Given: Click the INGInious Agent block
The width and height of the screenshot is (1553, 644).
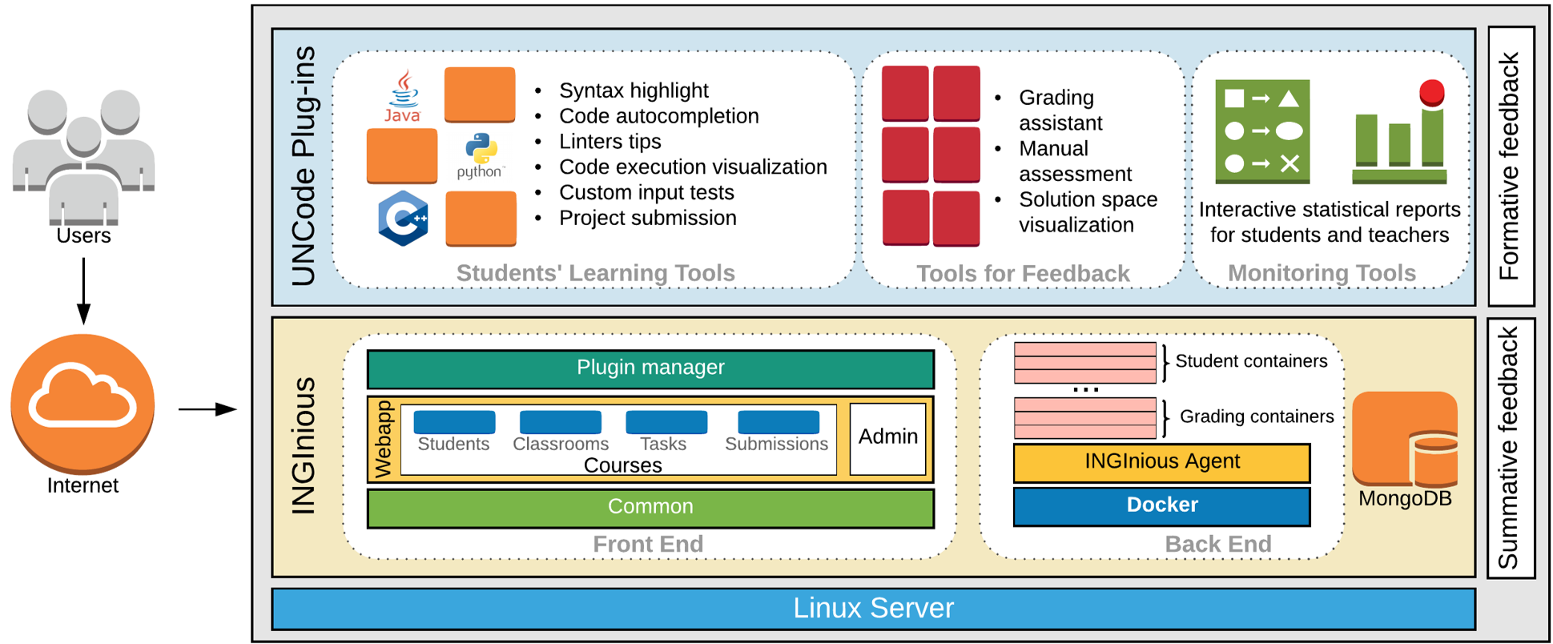Looking at the screenshot, I should click(1161, 462).
